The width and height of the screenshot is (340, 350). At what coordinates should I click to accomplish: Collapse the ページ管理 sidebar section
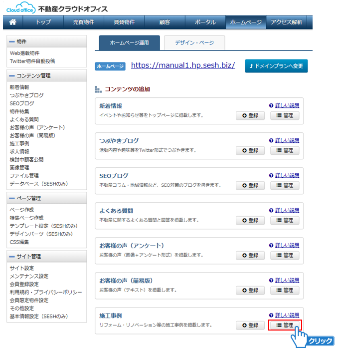coord(12,198)
